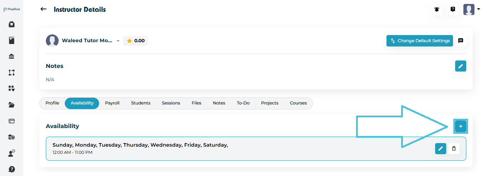
Task: Switch to the Sessions tab
Action: point(171,103)
